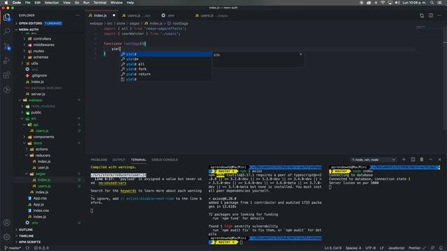This screenshot has height=251, width=447.
Task: Close the terminal panel
Action: pos(439,160)
